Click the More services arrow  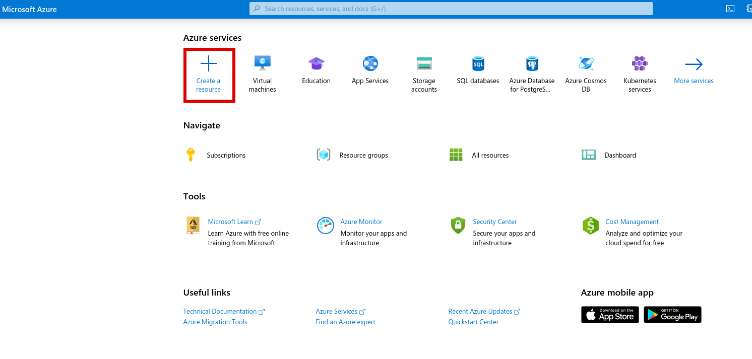coord(694,64)
